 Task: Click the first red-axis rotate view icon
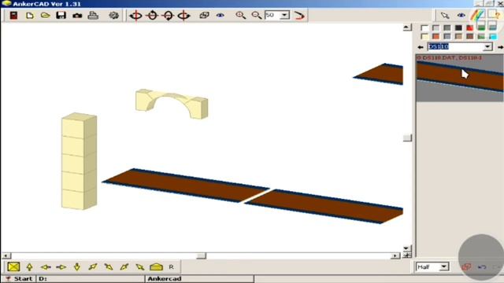point(135,15)
